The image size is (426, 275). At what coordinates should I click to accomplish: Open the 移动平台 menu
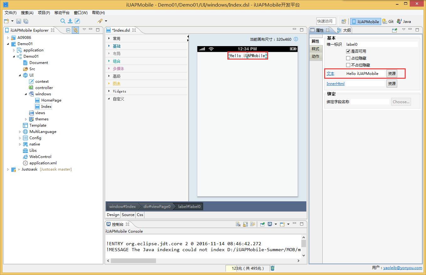point(62,13)
